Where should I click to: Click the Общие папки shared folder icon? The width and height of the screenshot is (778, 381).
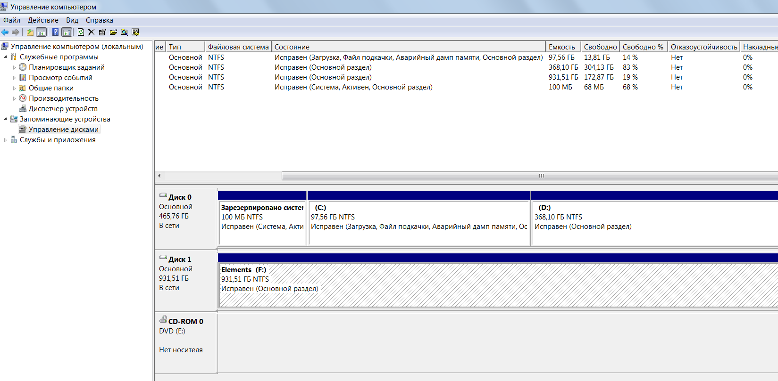tap(23, 88)
